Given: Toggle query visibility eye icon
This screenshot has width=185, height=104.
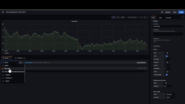Looking at the screenshot, I should [x=142, y=68].
